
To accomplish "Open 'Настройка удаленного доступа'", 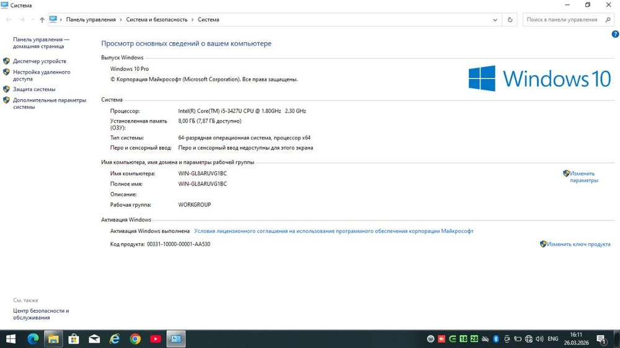I will (x=42, y=76).
